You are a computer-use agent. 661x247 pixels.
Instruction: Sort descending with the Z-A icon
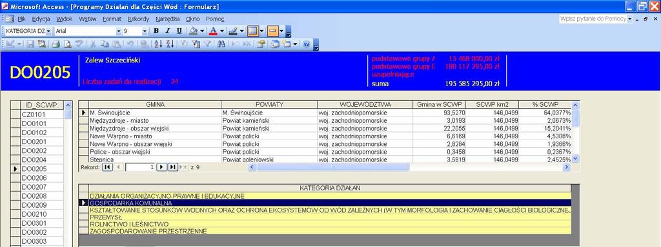click(170, 44)
